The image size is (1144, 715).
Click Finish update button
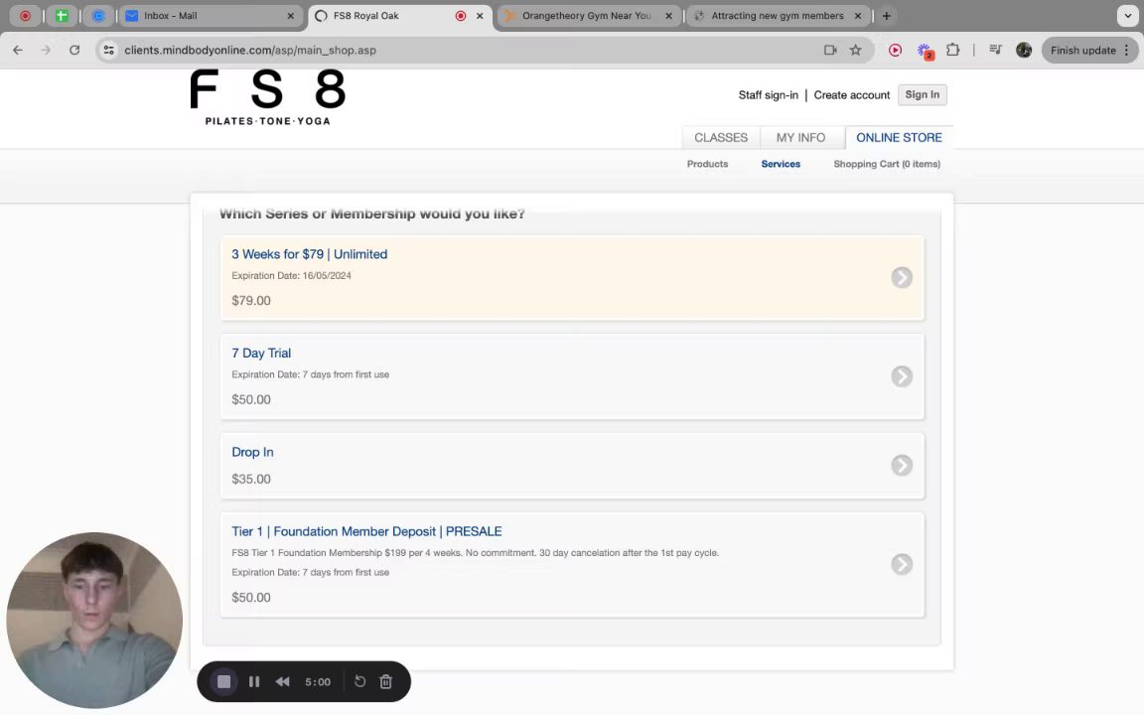(1082, 51)
